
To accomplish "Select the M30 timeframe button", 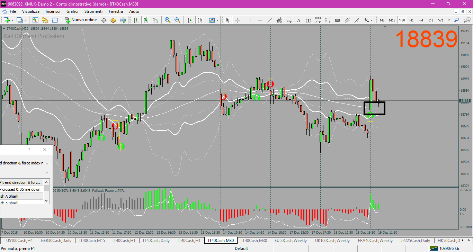I will click(x=402, y=20).
